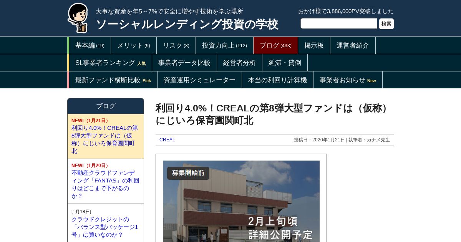Open the メリット (9) menu

point(134,45)
